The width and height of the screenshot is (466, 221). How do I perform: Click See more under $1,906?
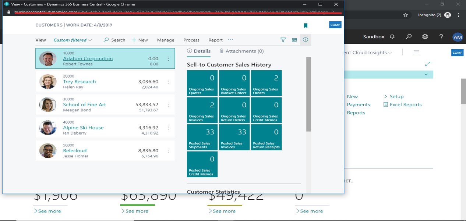pos(47,211)
